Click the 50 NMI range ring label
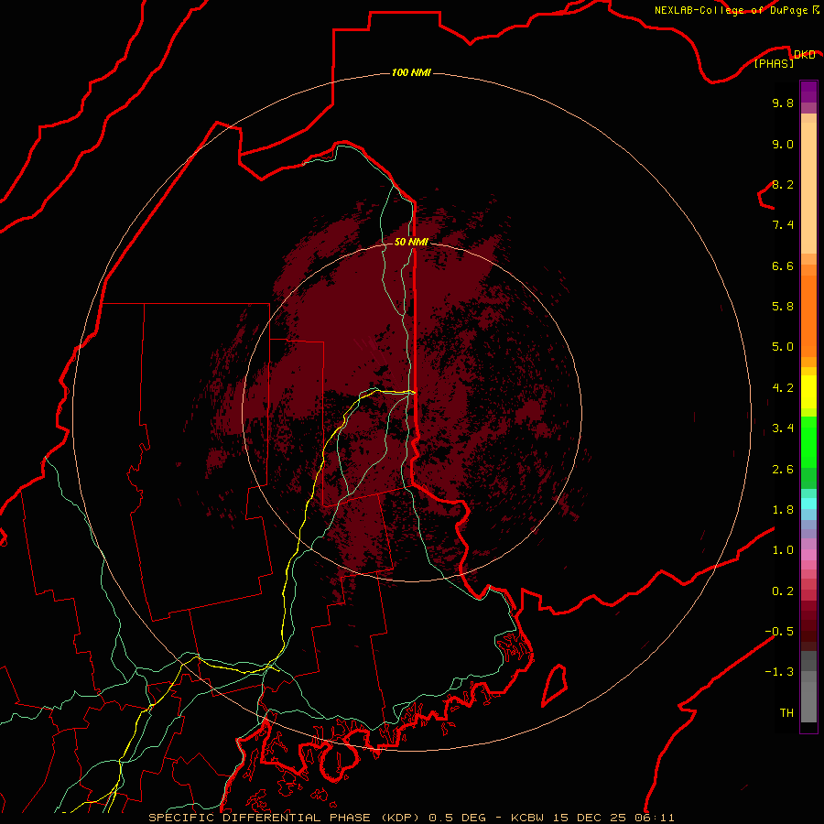Image resolution: width=824 pixels, height=824 pixels. tap(411, 242)
